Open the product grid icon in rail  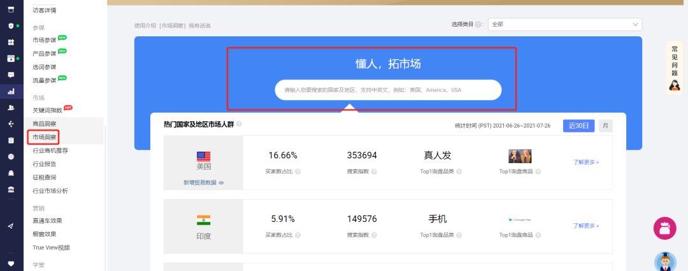[x=11, y=42]
